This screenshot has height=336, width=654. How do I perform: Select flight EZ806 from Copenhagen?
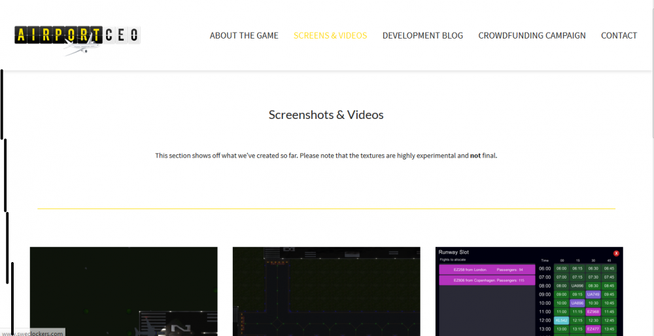point(487,280)
